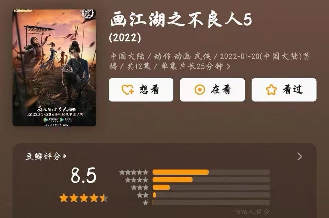Viewport: 329px width, 218px height.
Task: Open the 画江湖之不良人5 poster image
Action: pyautogui.click(x=54, y=68)
